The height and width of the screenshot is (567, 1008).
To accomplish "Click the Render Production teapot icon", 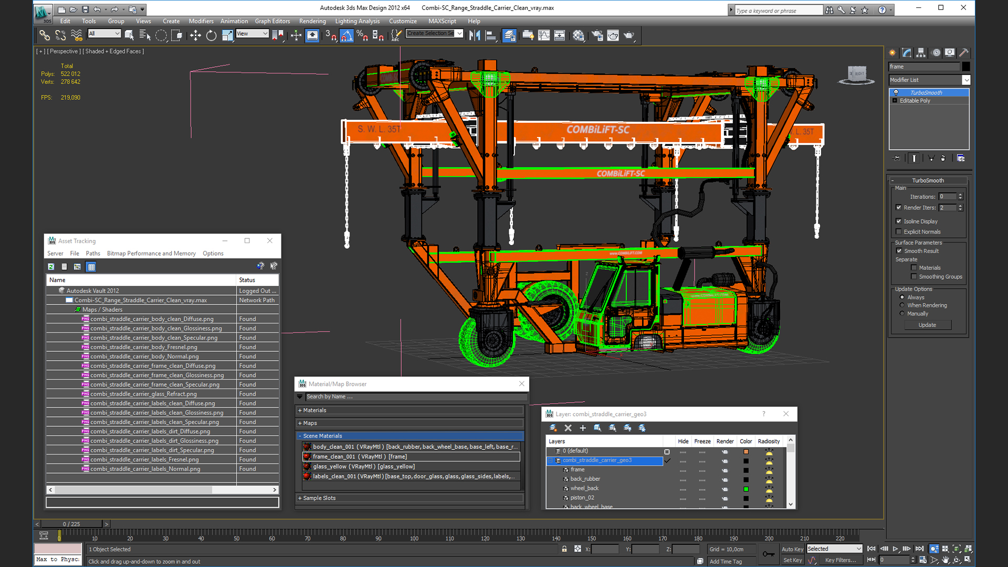I will coord(629,35).
